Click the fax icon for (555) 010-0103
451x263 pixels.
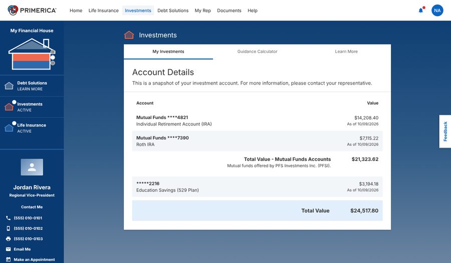pos(9,238)
